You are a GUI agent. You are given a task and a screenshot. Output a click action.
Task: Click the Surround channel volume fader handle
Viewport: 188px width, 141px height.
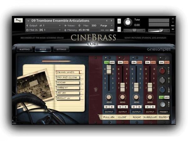click(x=150, y=87)
